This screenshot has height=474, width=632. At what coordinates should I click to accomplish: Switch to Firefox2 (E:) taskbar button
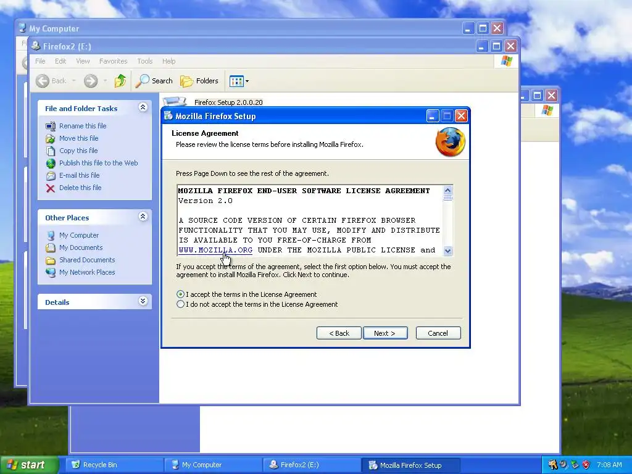(312, 465)
